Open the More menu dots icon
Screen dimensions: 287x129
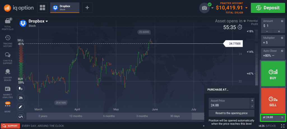click(8, 105)
